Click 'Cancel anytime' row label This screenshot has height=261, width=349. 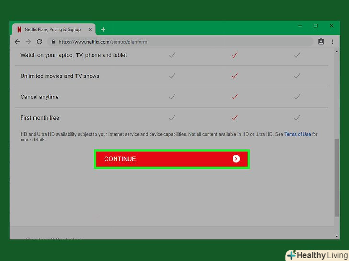[x=39, y=97]
